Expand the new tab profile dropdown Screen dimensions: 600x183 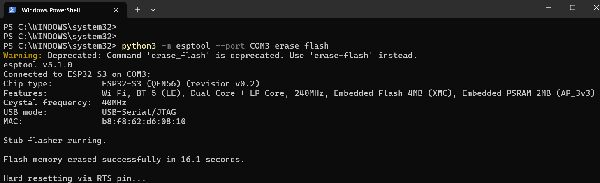[153, 10]
